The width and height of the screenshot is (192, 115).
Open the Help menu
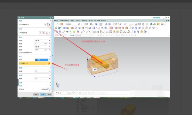click(103, 20)
